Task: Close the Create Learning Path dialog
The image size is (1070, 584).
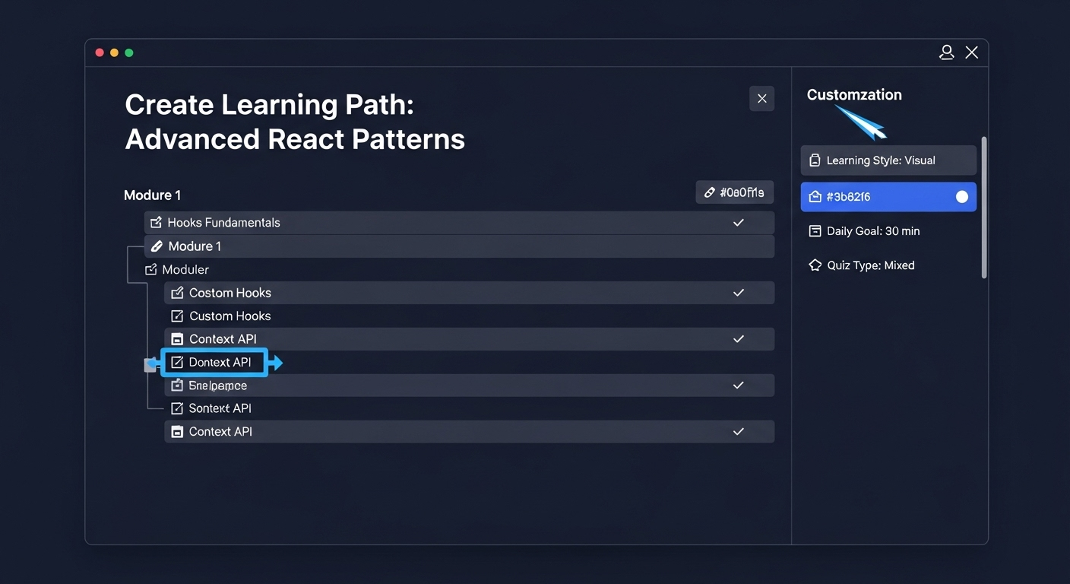Action: pyautogui.click(x=761, y=99)
